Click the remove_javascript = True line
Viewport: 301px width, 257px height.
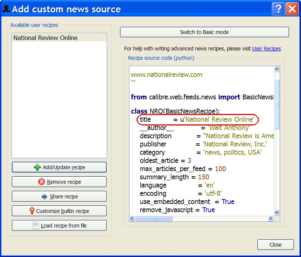click(x=177, y=210)
